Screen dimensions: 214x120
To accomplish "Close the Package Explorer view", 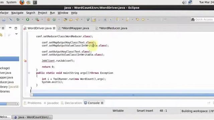I will (x=3, y=28).
